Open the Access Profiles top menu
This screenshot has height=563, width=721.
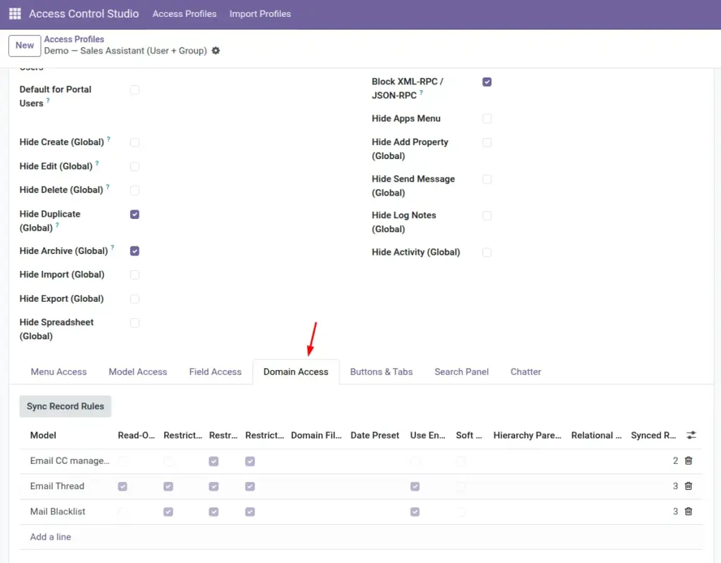pos(184,14)
